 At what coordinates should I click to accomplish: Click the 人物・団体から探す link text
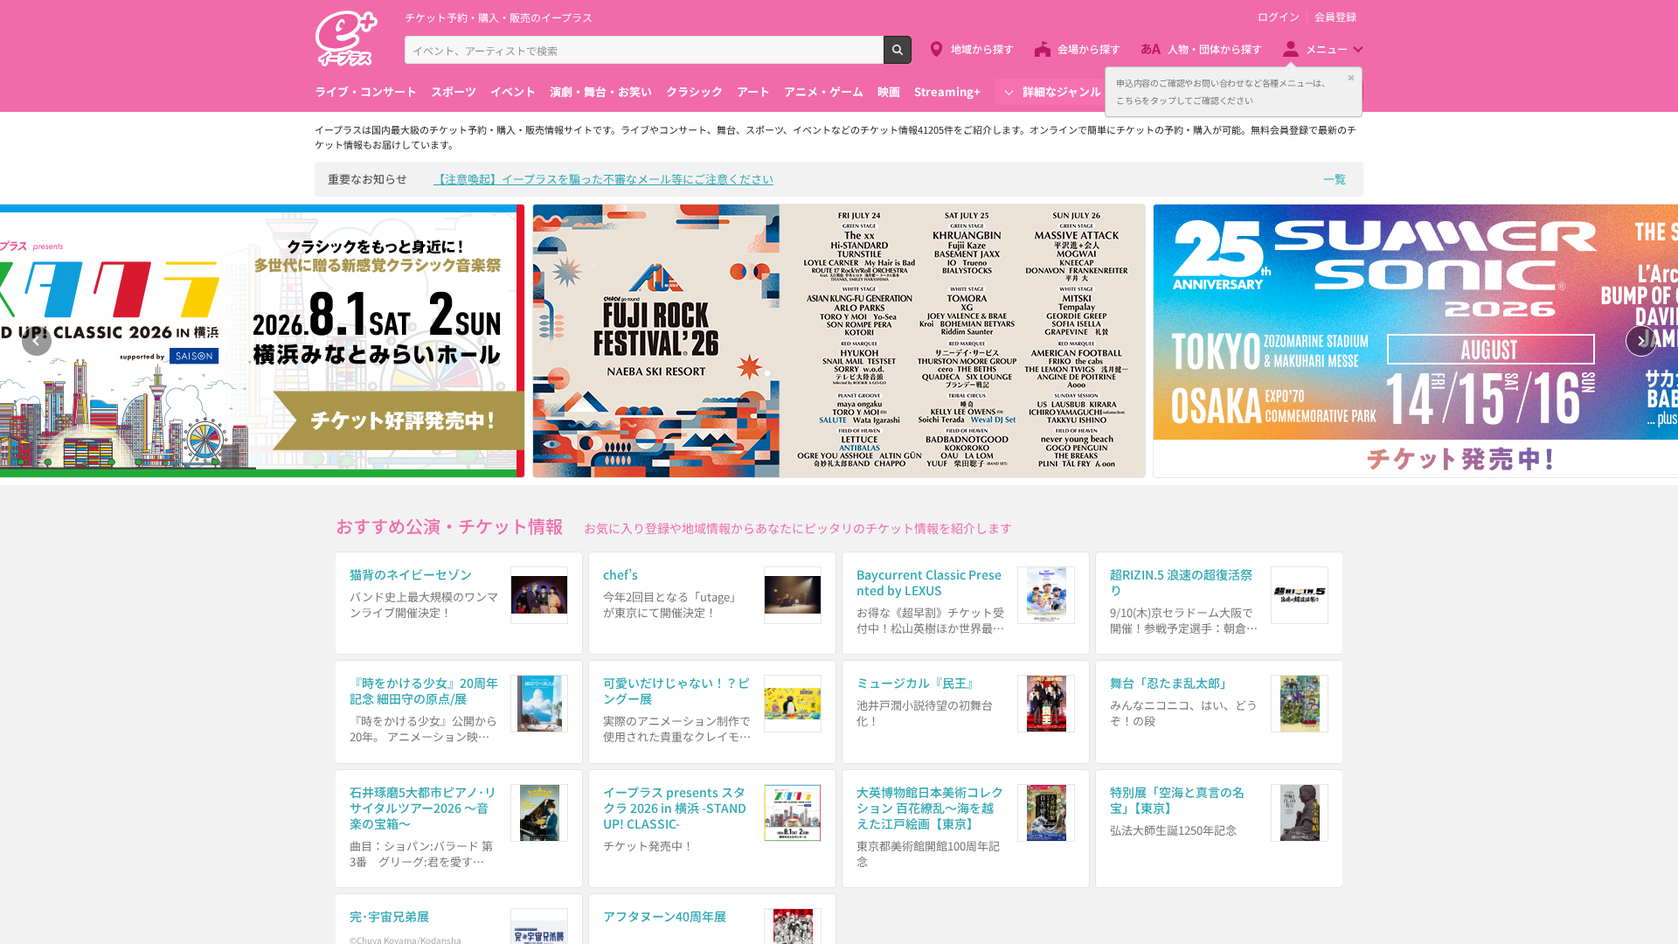coord(1214,50)
